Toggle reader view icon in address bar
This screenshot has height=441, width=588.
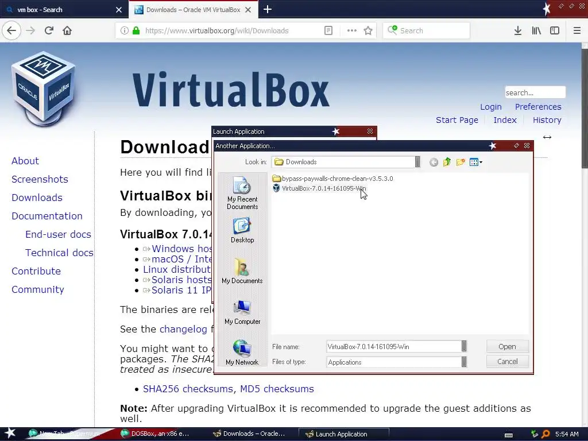pyautogui.click(x=328, y=30)
